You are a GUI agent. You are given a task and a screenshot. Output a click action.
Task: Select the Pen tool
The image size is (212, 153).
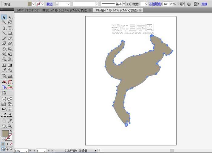pyautogui.click(x=4, y=28)
